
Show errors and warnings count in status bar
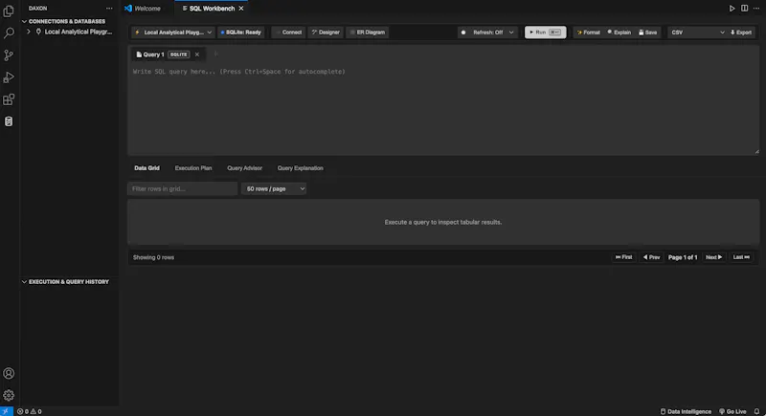pyautogui.click(x=30, y=411)
